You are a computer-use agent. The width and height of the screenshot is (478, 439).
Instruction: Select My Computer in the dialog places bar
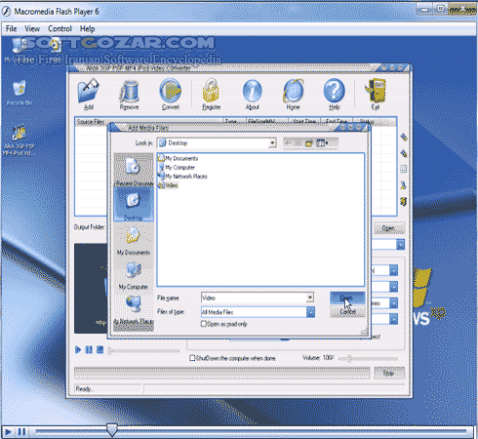coord(134,275)
